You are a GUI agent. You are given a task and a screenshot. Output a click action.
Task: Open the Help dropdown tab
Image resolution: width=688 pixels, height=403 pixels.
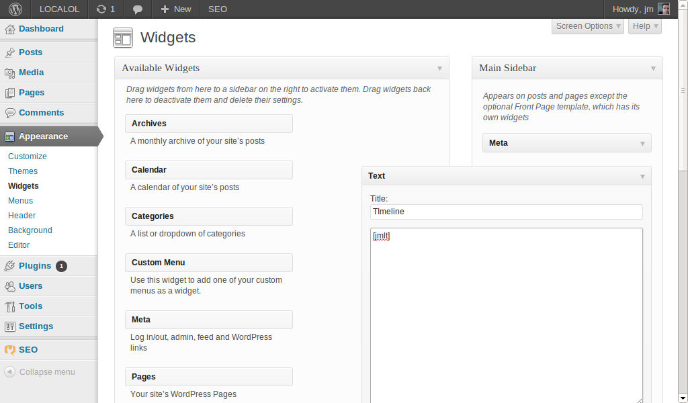coord(645,26)
